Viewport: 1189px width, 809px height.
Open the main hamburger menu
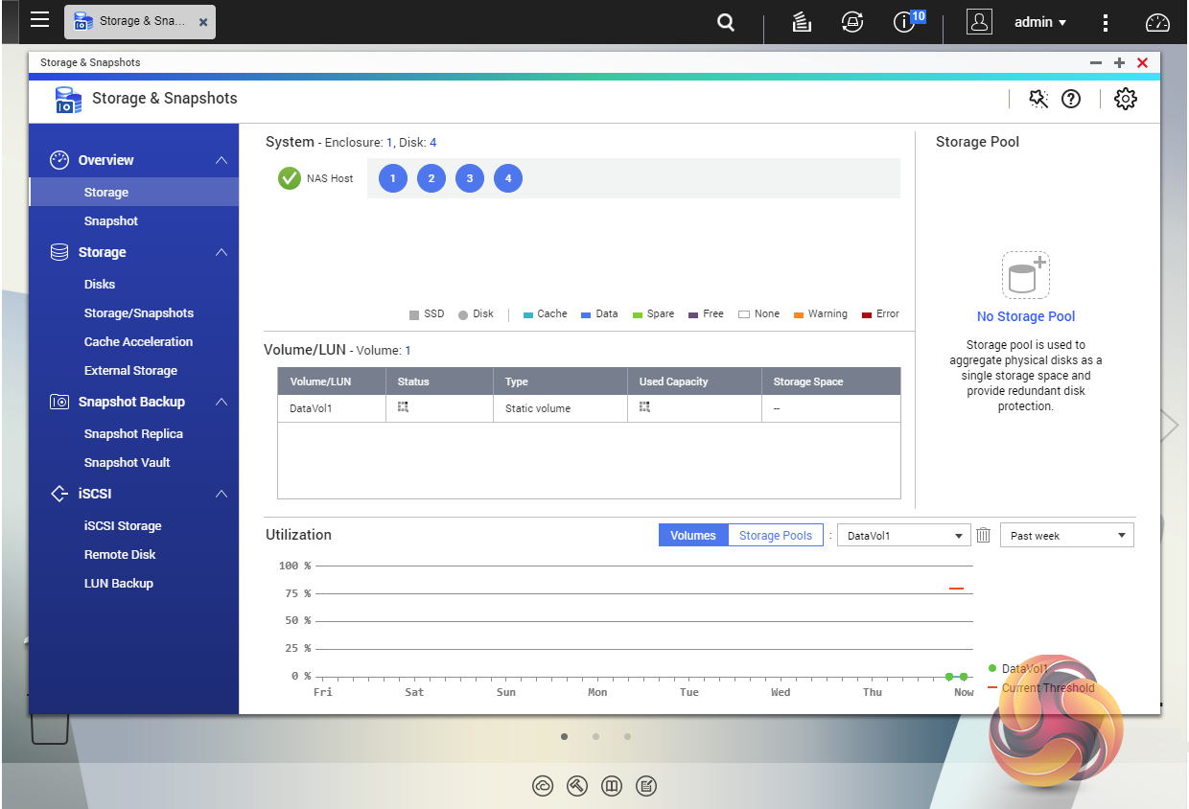pos(39,20)
